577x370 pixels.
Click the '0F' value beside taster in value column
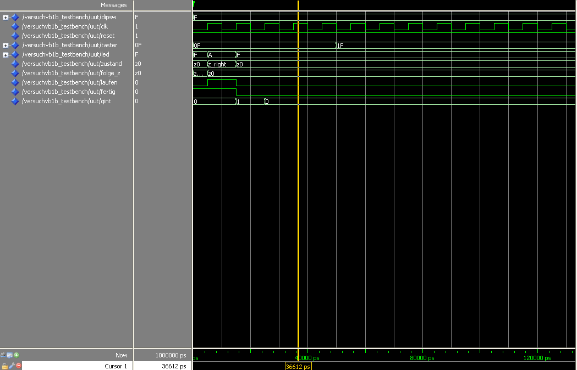click(x=138, y=45)
